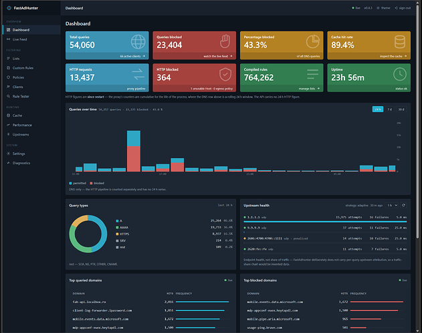Open Custom Rules in sidebar
This screenshot has height=333, width=422.
click(x=31, y=68)
